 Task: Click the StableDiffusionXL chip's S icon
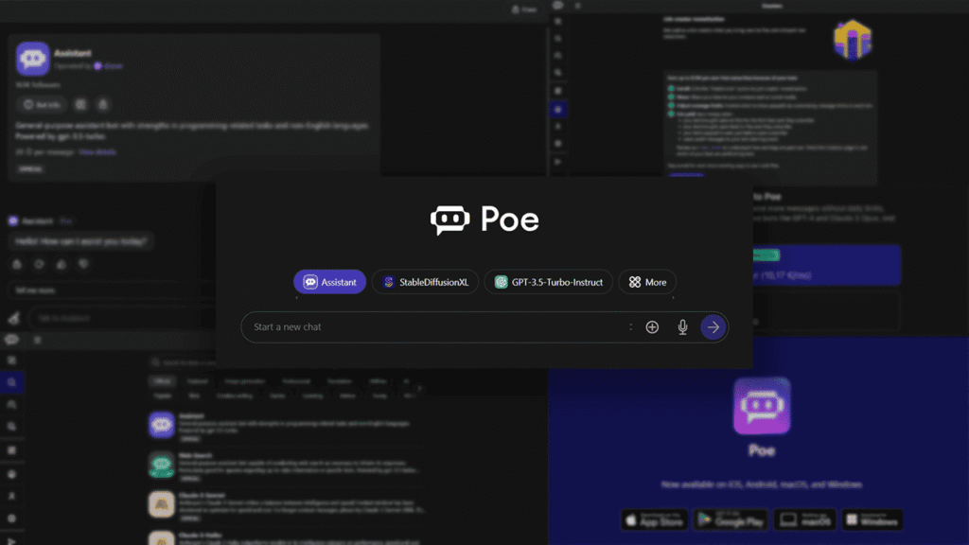tap(389, 282)
